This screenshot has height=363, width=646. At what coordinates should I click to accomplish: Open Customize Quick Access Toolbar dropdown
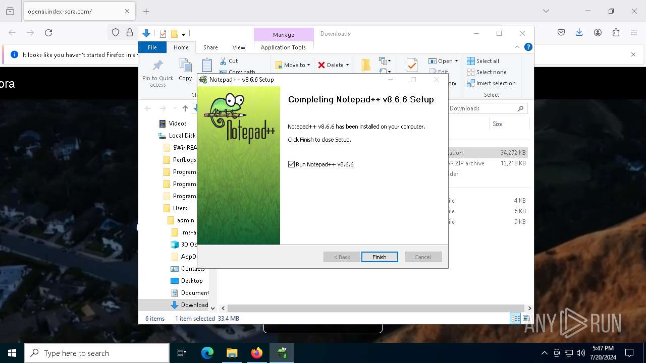pos(184,34)
